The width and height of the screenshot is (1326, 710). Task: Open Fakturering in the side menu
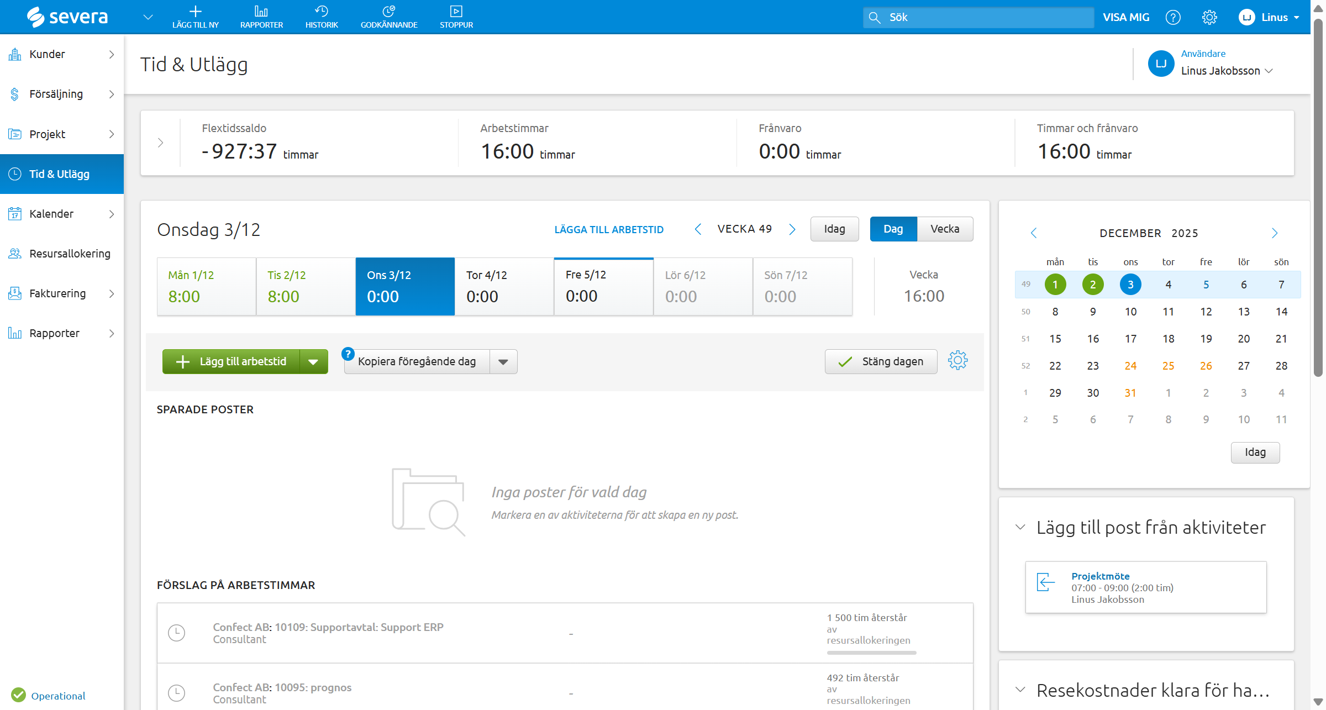(57, 293)
